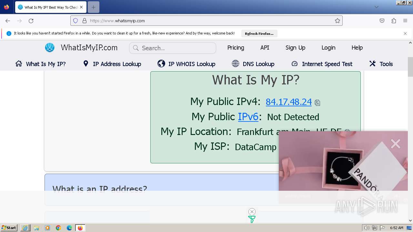The image size is (413, 232).
Task: Click the scrollbar down arrow
Action: pyautogui.click(x=410, y=220)
